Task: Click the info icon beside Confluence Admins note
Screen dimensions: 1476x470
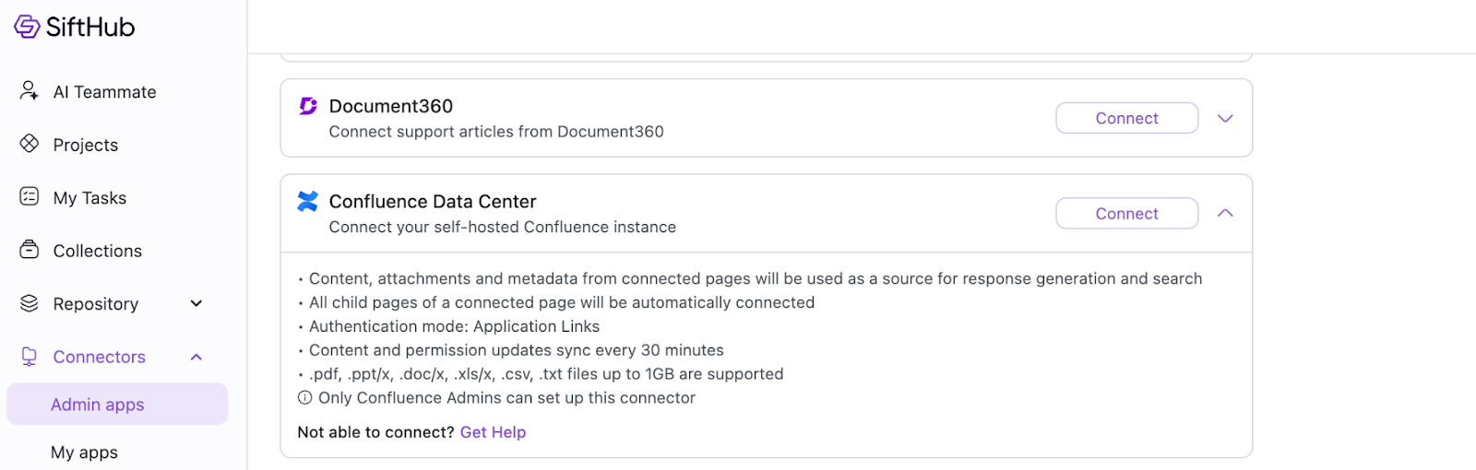Action: click(x=304, y=398)
